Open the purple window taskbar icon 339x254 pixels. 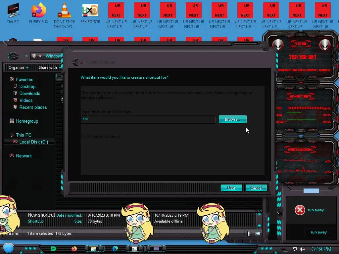point(156,249)
